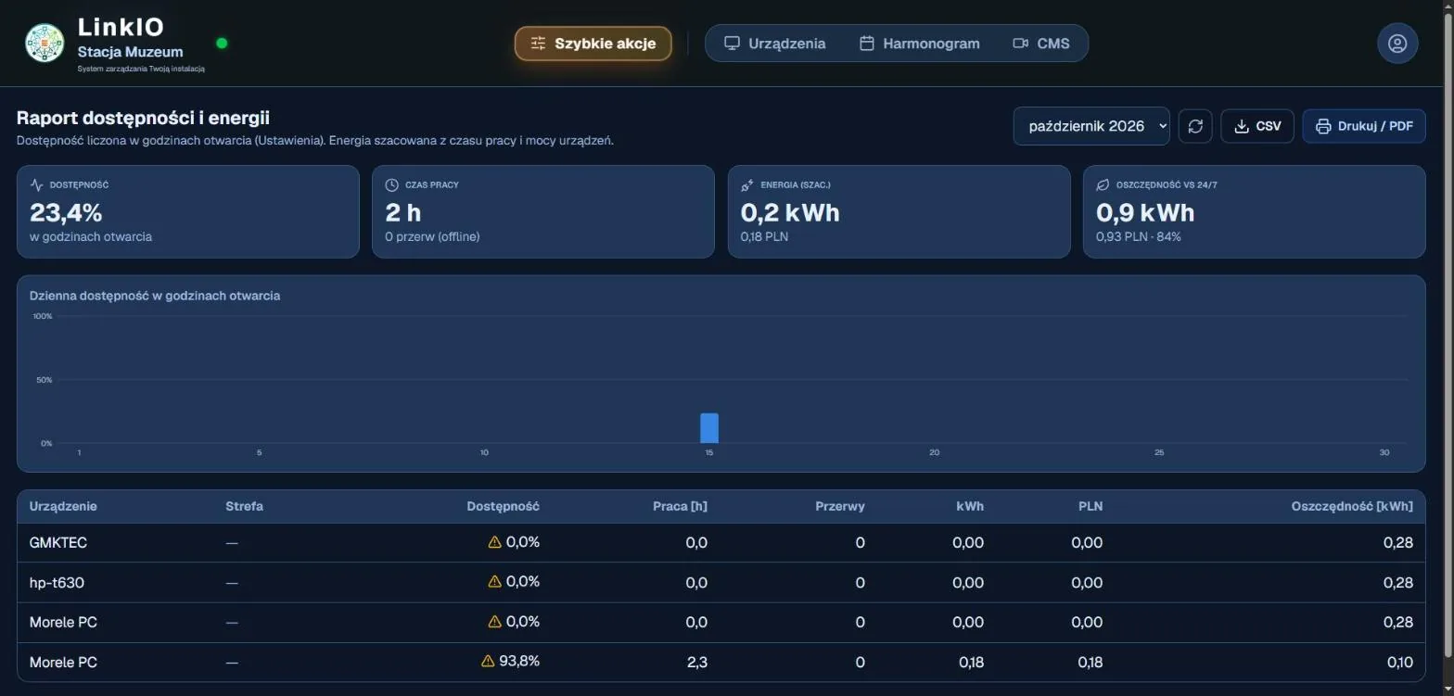This screenshot has height=696, width=1454.
Task: Open the Urządzenia tab
Action: [x=774, y=44]
